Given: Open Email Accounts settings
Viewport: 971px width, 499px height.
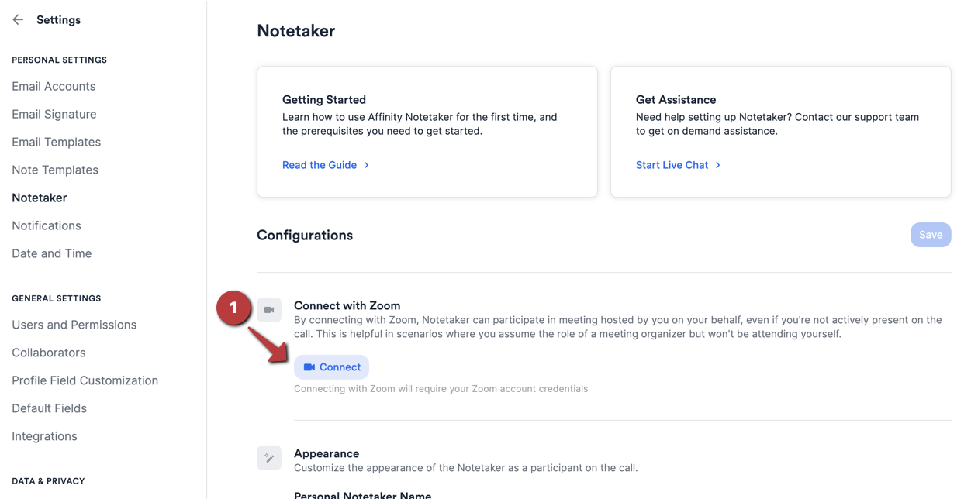Looking at the screenshot, I should [x=54, y=86].
